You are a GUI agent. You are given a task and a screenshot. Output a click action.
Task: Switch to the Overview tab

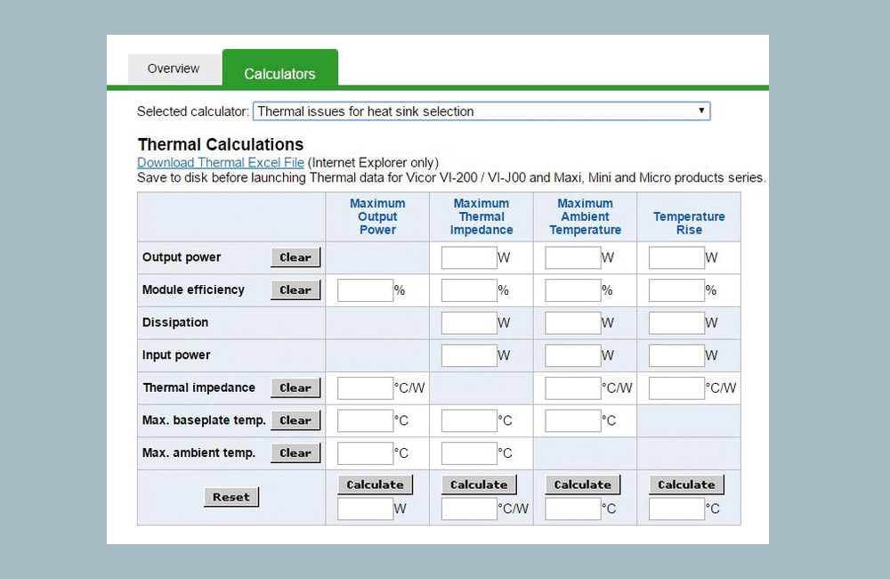click(174, 69)
